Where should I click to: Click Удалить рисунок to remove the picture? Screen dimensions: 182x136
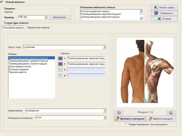click(160, 119)
